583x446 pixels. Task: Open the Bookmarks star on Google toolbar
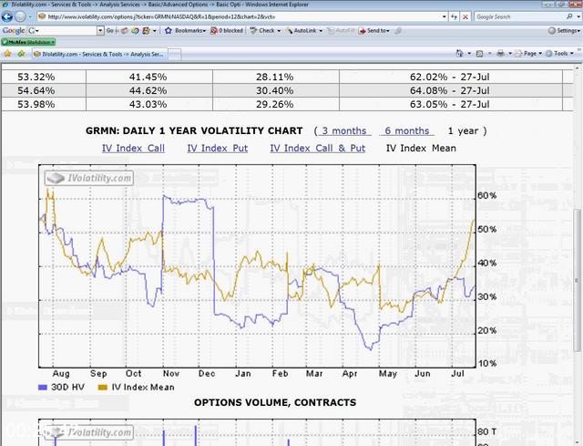(x=168, y=30)
